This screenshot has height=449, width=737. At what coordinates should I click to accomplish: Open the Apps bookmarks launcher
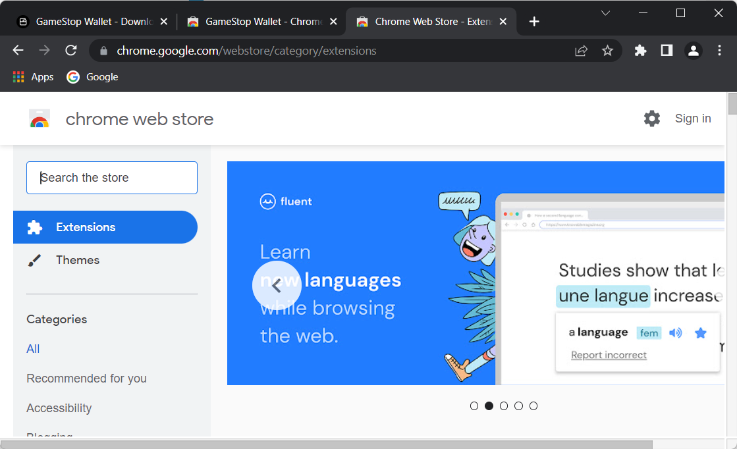32,76
